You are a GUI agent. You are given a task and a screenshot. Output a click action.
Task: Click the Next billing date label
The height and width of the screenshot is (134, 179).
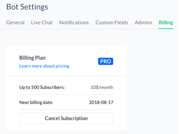[36, 102]
